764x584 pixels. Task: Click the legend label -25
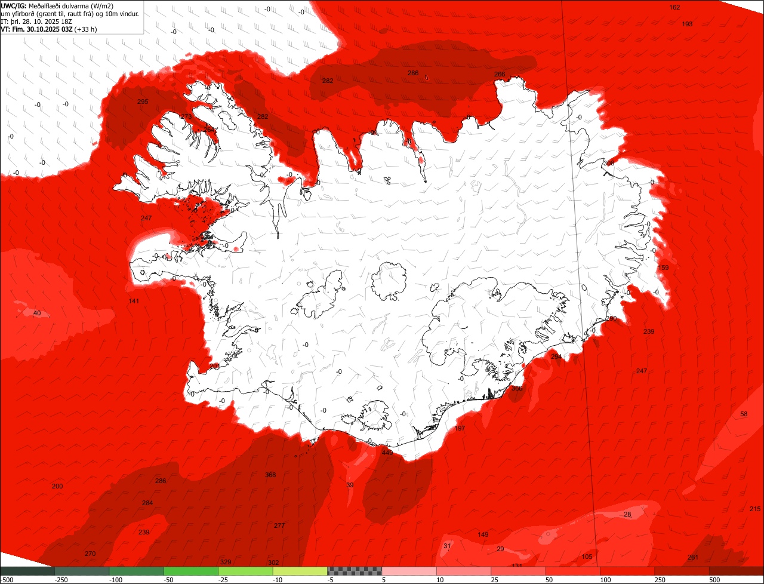click(224, 580)
